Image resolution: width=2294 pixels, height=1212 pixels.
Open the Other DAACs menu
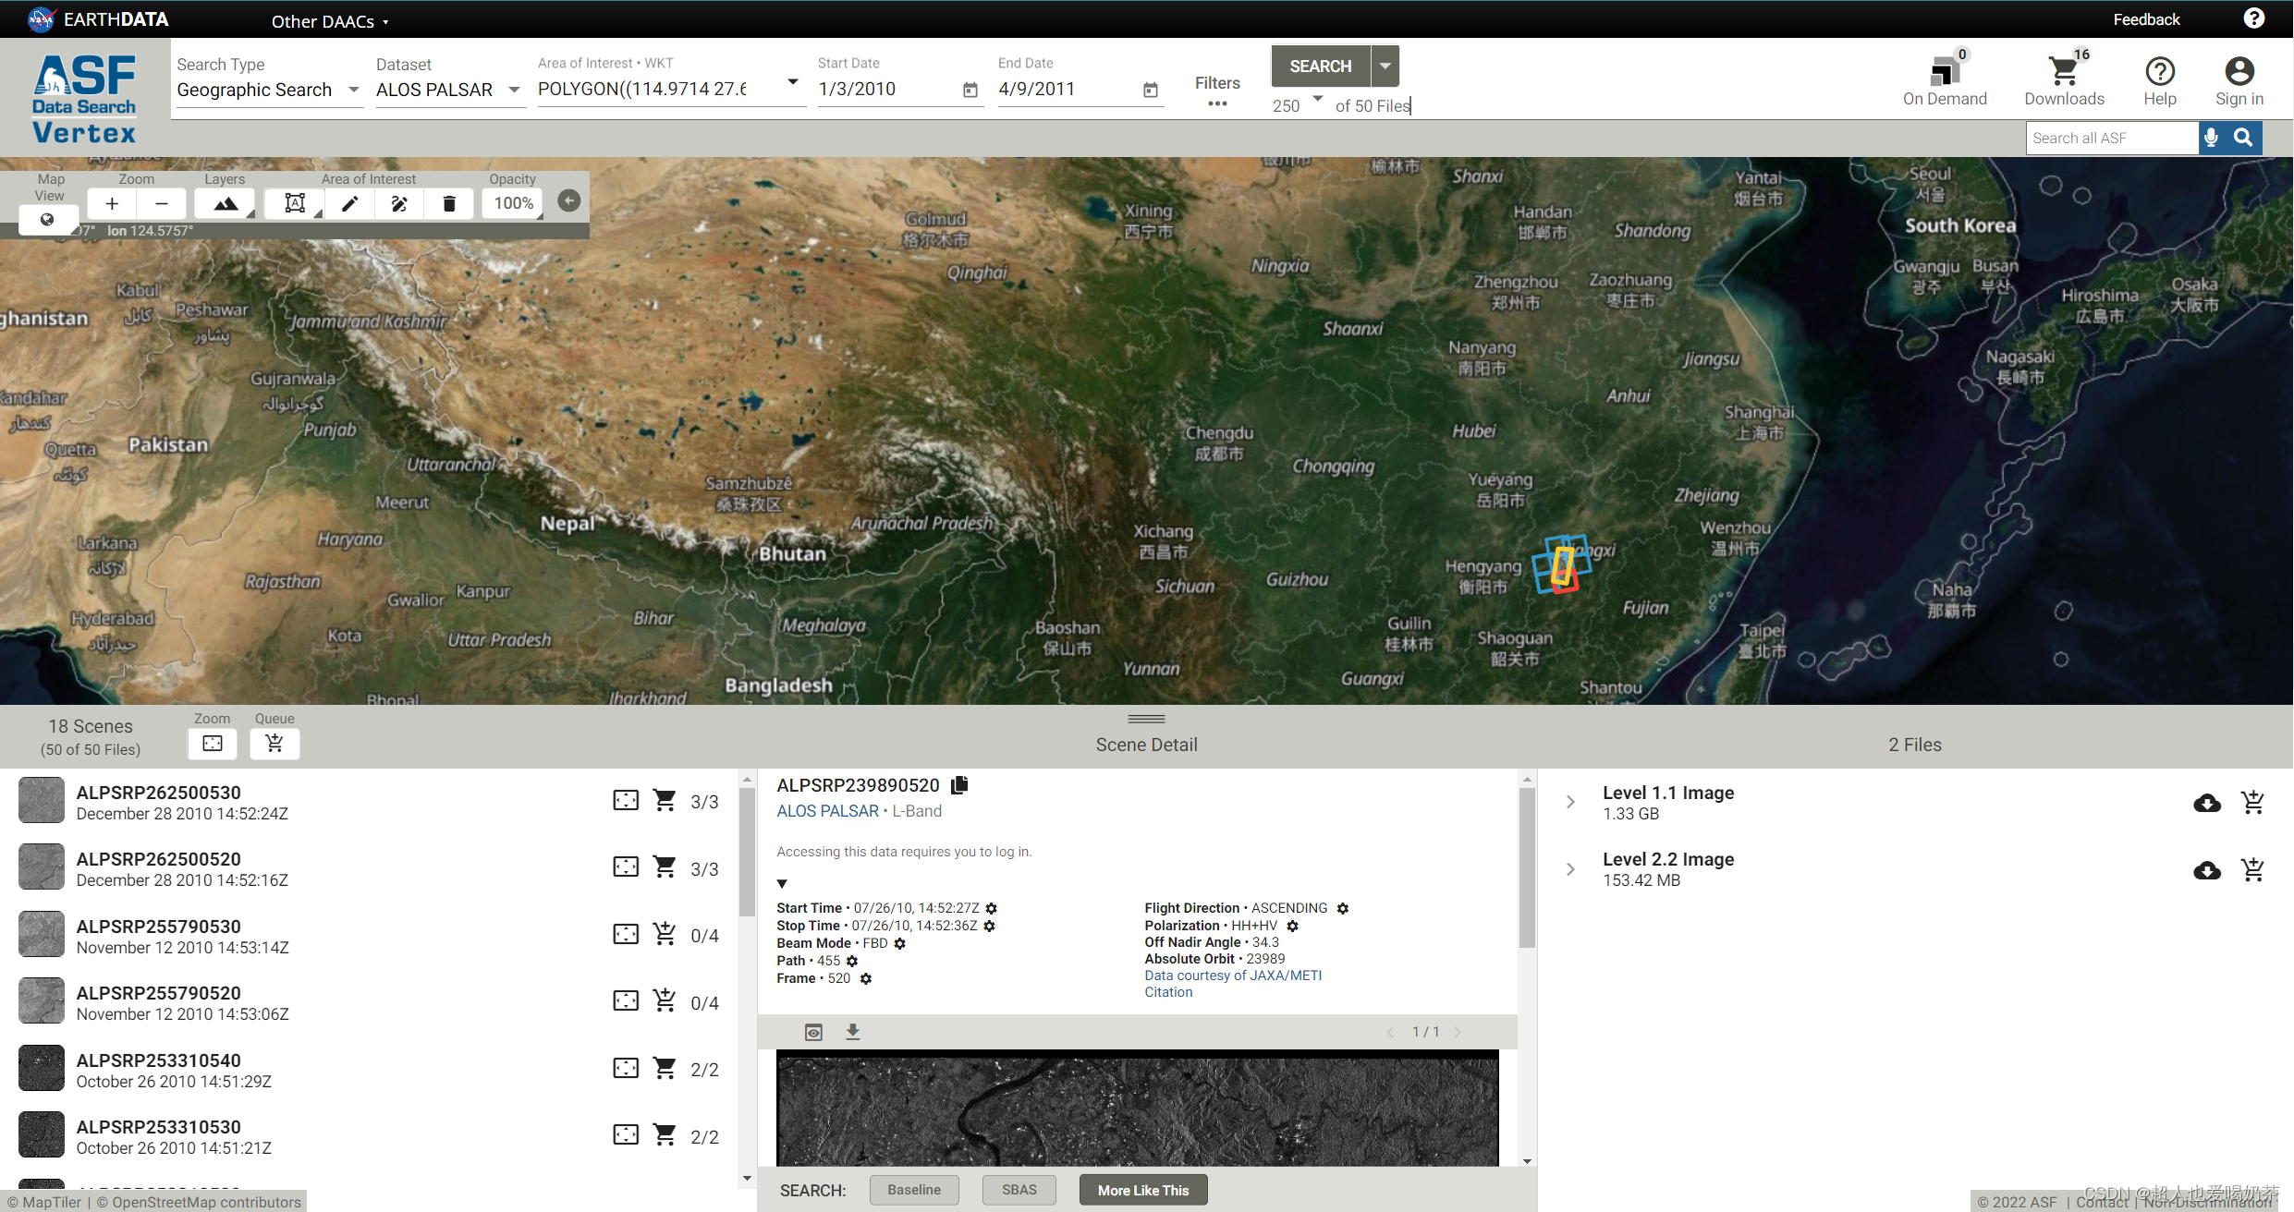pyautogui.click(x=330, y=21)
